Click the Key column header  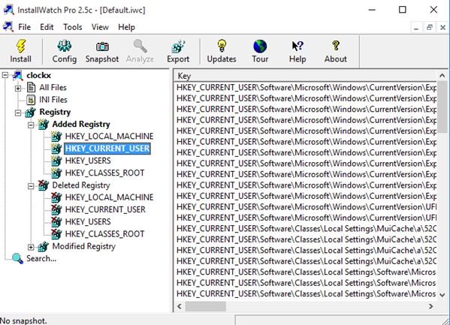pos(305,76)
